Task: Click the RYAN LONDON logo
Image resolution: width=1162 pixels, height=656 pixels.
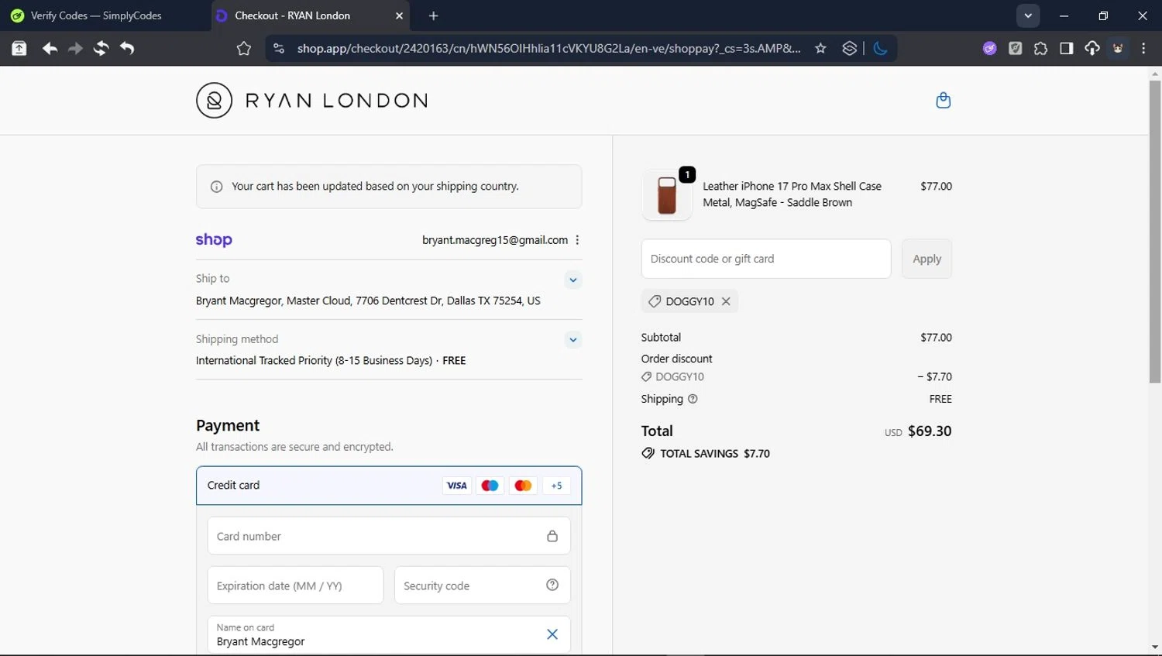Action: click(311, 100)
